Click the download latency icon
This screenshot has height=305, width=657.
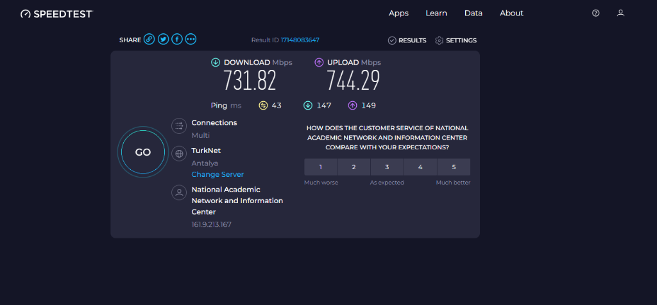(307, 106)
